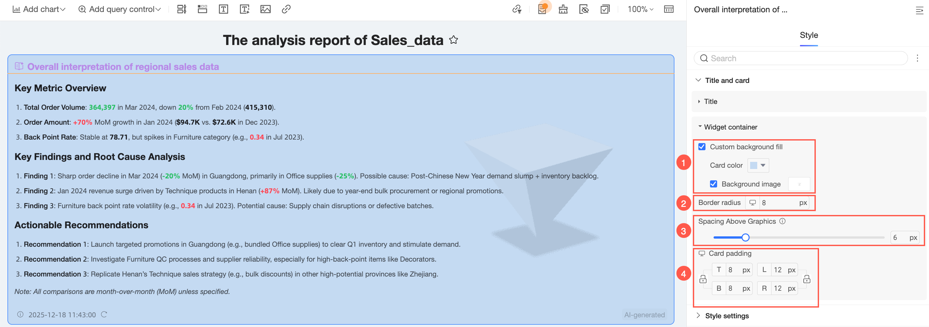This screenshot has height=327, width=929.
Task: Click the insert image icon in toolbar
Action: click(x=265, y=9)
